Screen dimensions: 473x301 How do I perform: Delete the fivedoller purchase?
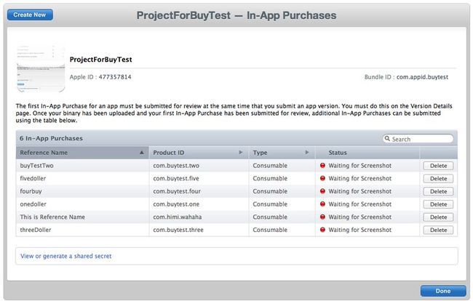(438, 179)
